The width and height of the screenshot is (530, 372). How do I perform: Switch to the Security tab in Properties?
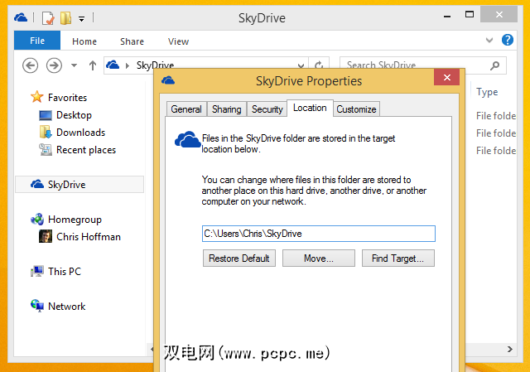[x=267, y=109]
